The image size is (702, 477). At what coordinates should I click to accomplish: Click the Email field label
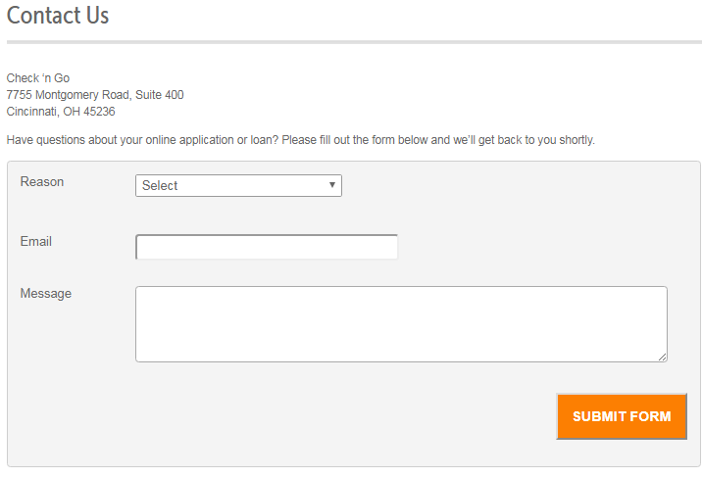click(x=36, y=241)
